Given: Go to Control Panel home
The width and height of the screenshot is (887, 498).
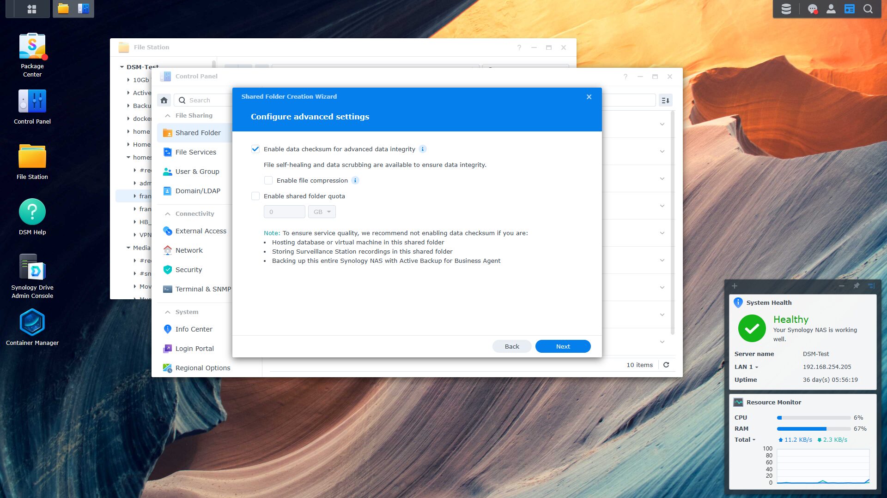Looking at the screenshot, I should tap(164, 100).
